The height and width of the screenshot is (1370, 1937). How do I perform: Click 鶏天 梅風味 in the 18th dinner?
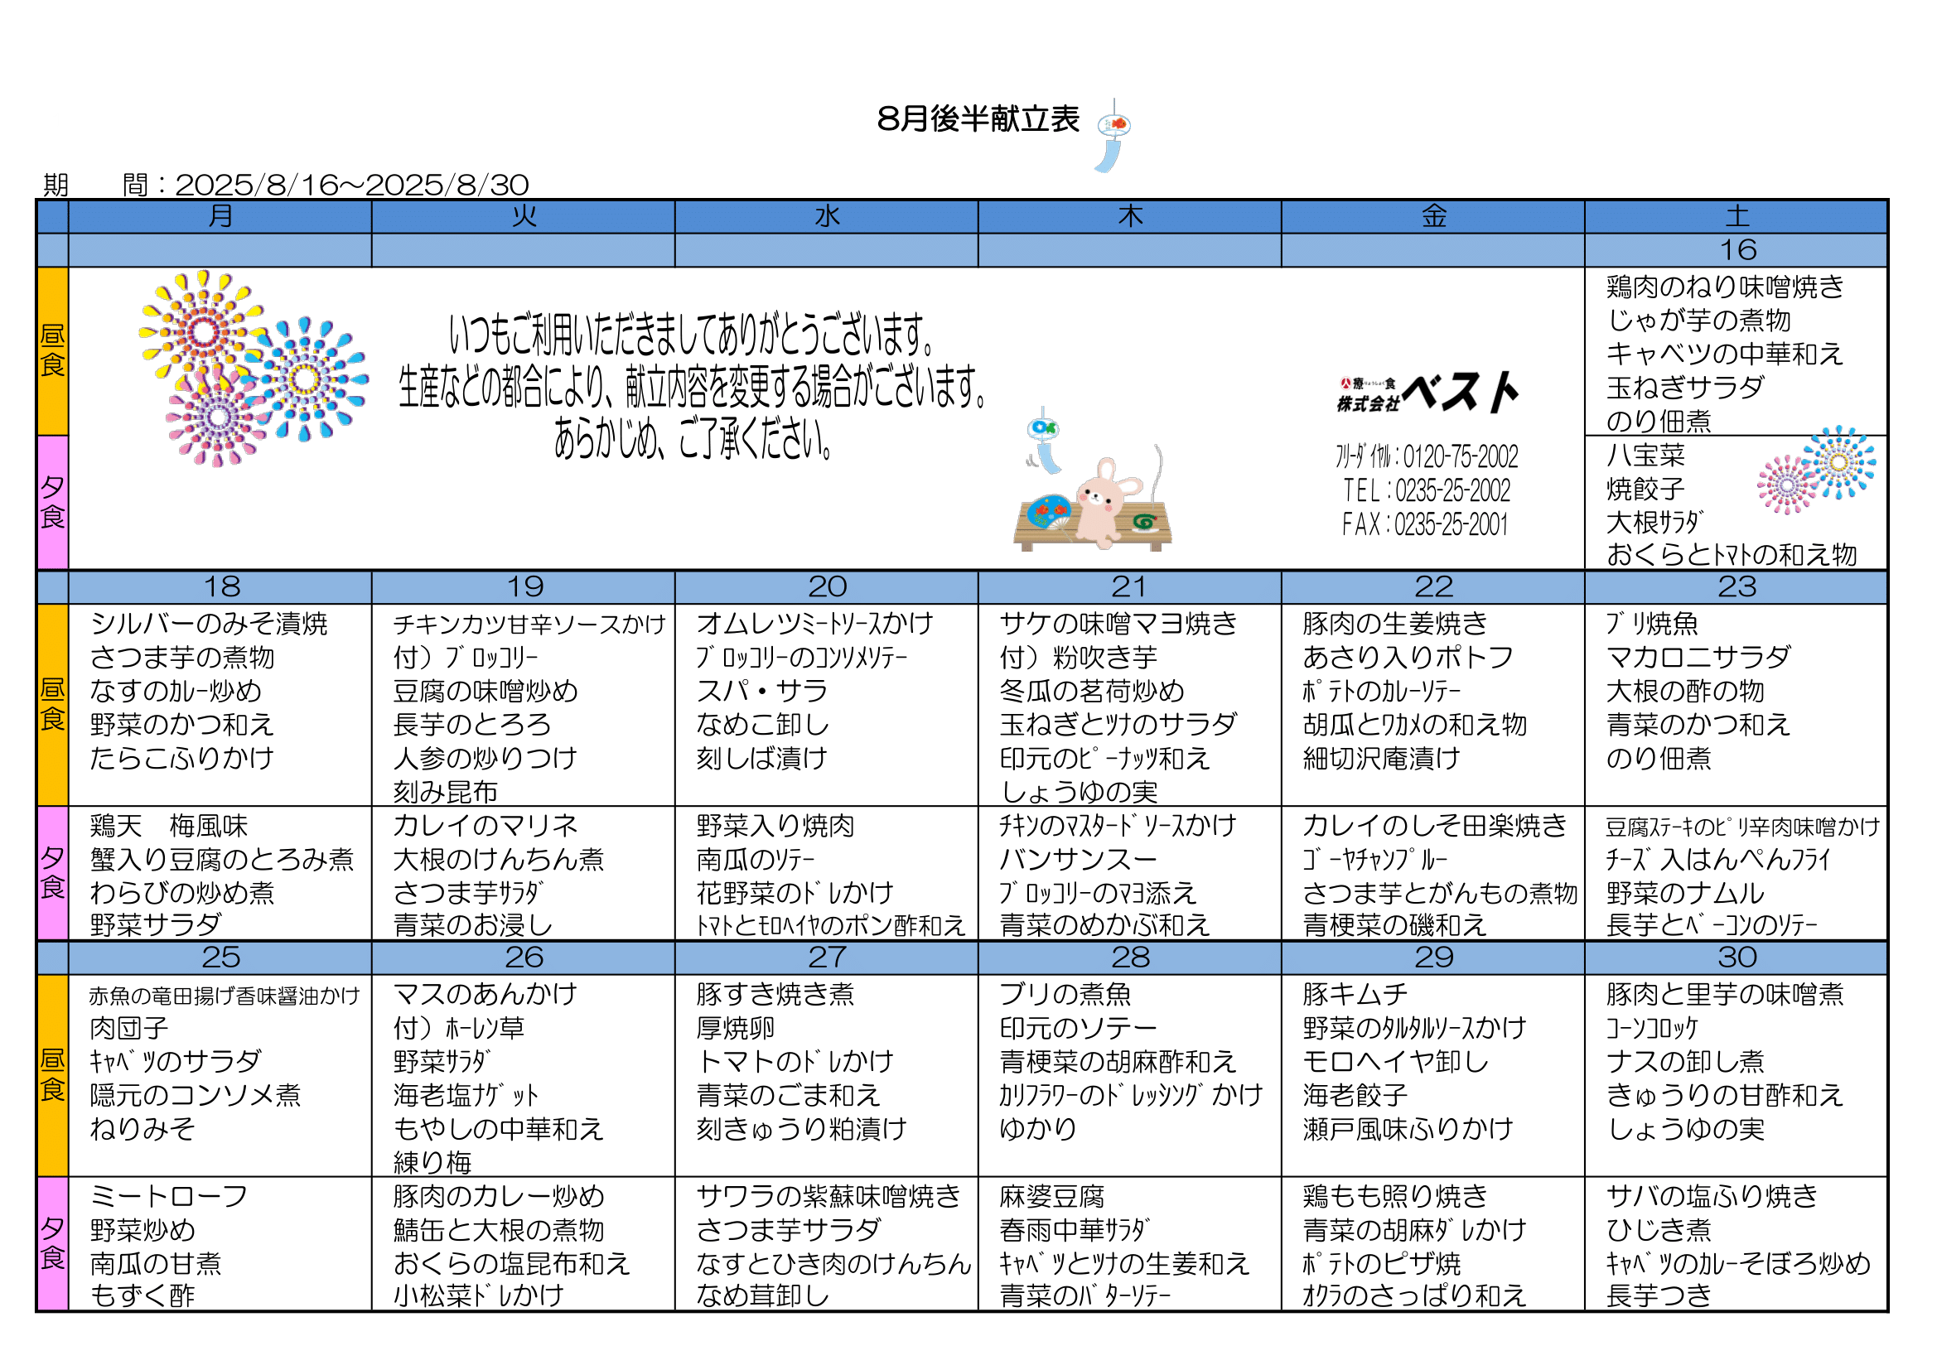pos(169,826)
